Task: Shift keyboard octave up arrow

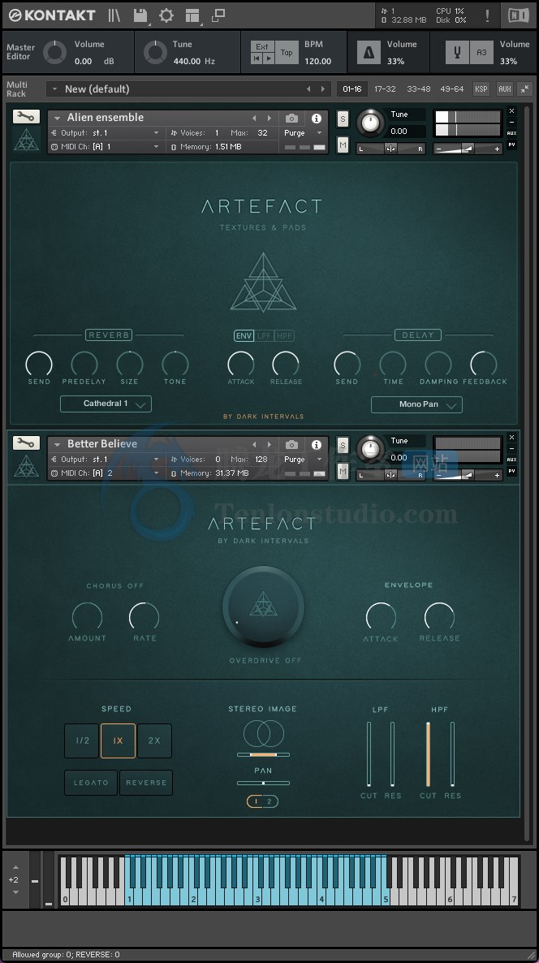Action: pos(15,867)
